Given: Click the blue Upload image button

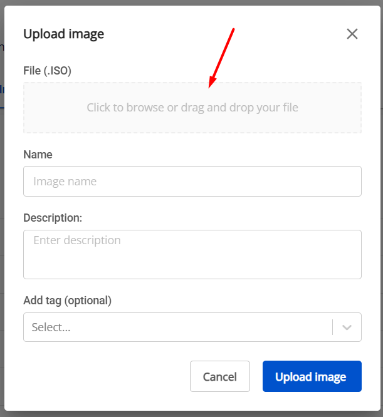Looking at the screenshot, I should [312, 377].
